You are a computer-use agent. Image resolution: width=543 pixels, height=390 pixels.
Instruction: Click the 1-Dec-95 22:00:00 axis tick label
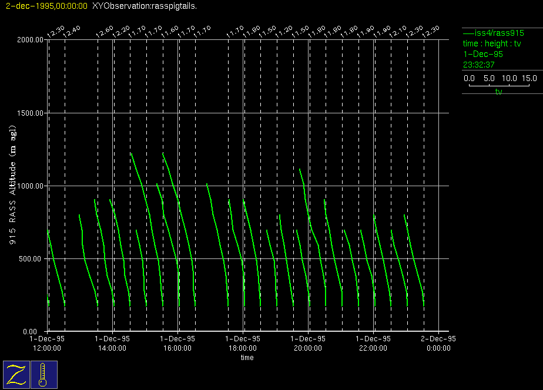(x=374, y=343)
